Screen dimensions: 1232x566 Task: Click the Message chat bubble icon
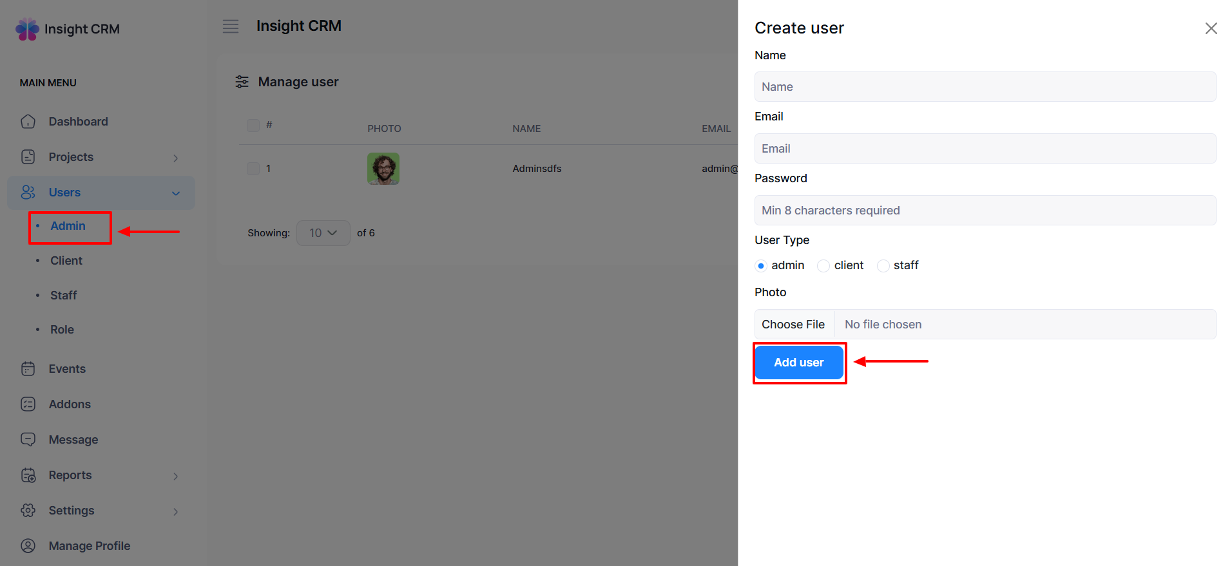[28, 440]
